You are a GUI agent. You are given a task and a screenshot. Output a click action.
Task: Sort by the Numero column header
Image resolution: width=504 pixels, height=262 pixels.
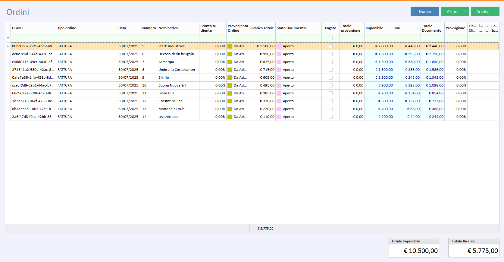point(149,28)
